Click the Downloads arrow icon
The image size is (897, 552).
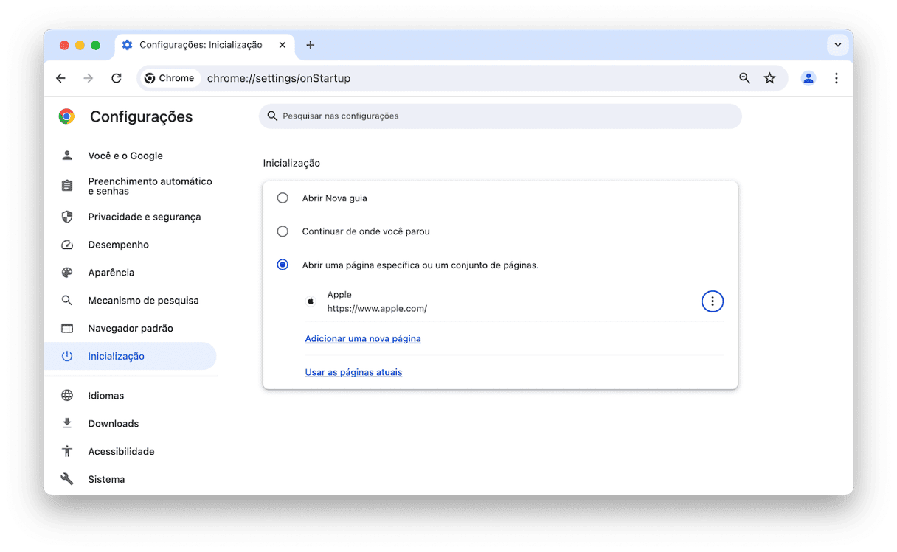tap(67, 423)
